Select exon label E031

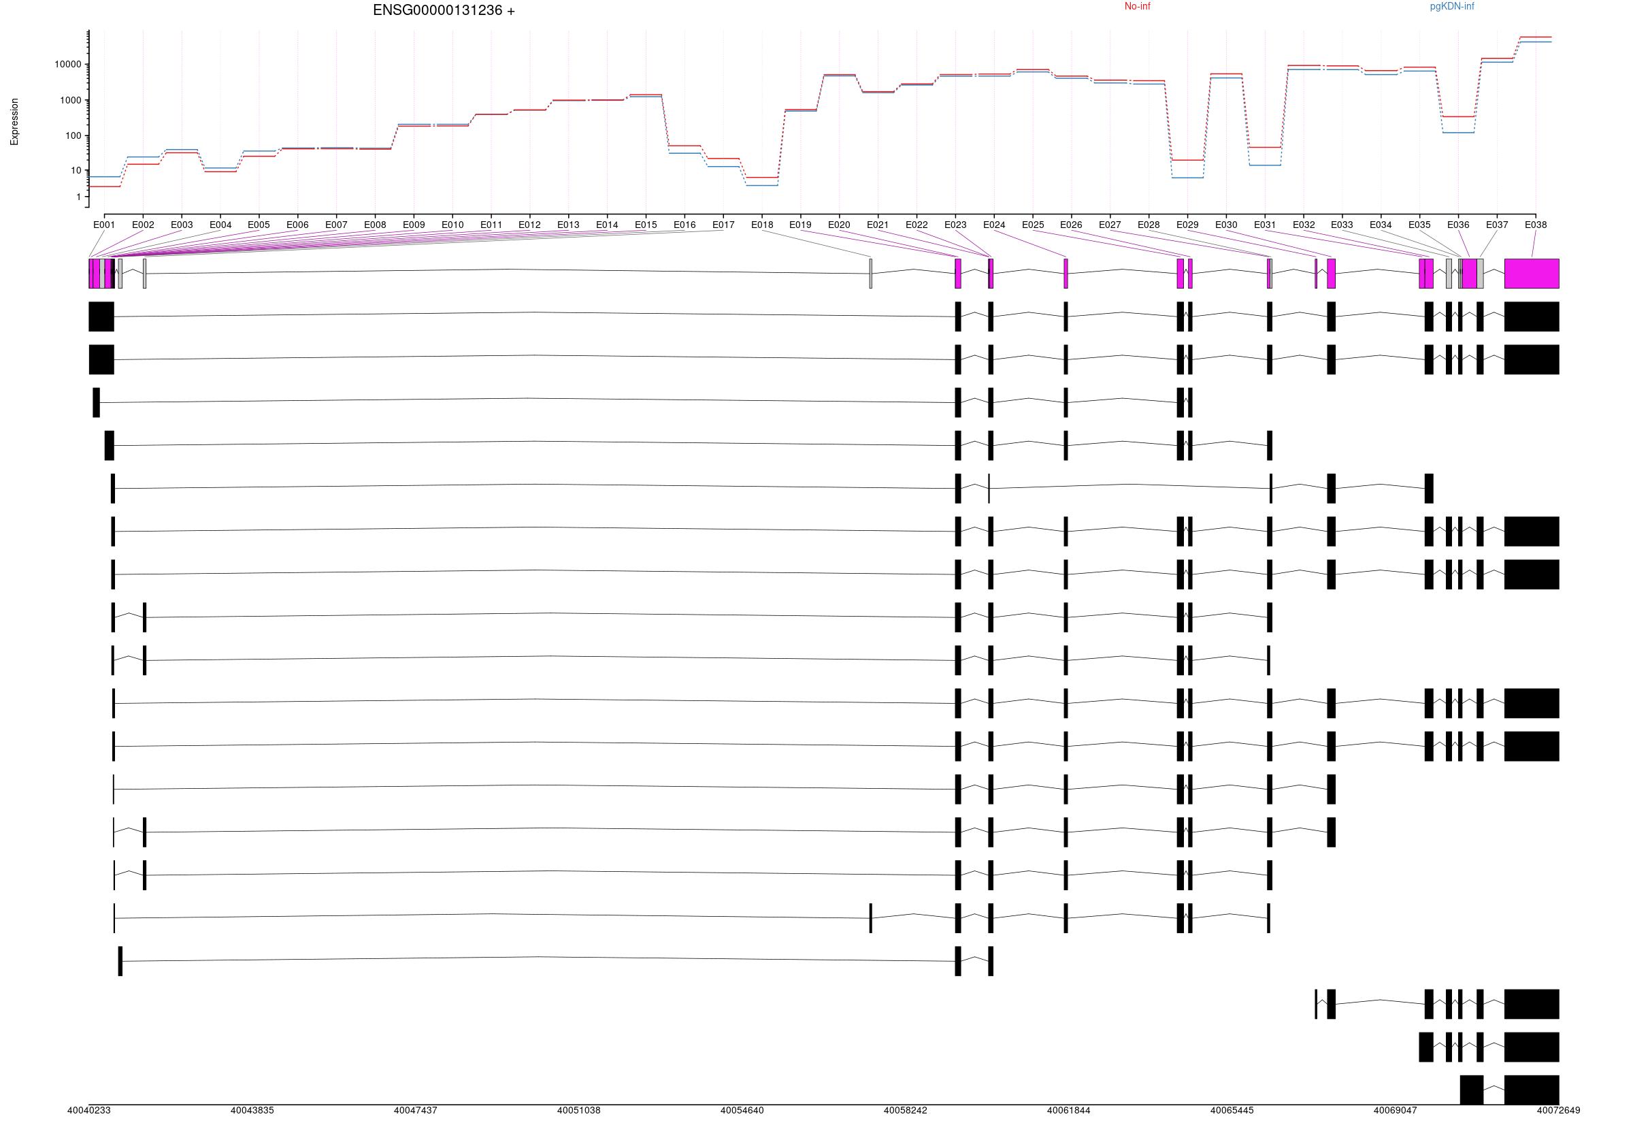click(1264, 225)
